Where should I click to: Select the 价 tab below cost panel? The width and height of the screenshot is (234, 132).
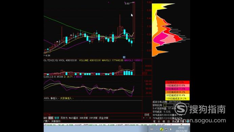click(159, 121)
